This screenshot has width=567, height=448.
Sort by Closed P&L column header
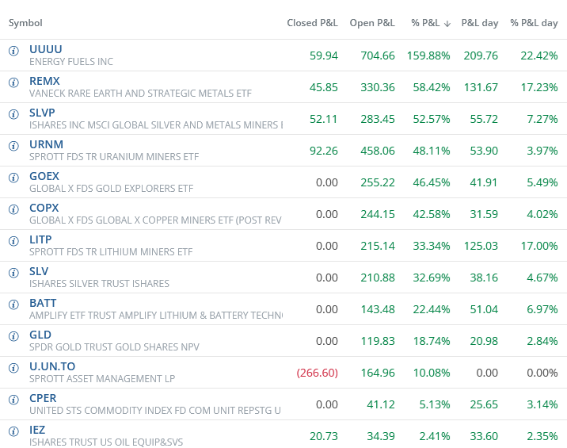[313, 23]
